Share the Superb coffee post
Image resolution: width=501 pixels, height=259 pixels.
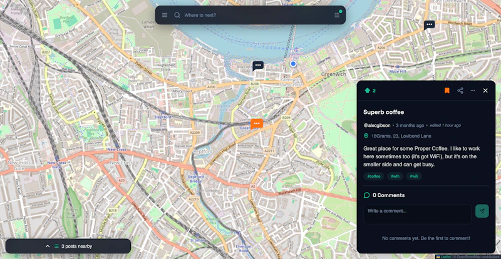[460, 91]
